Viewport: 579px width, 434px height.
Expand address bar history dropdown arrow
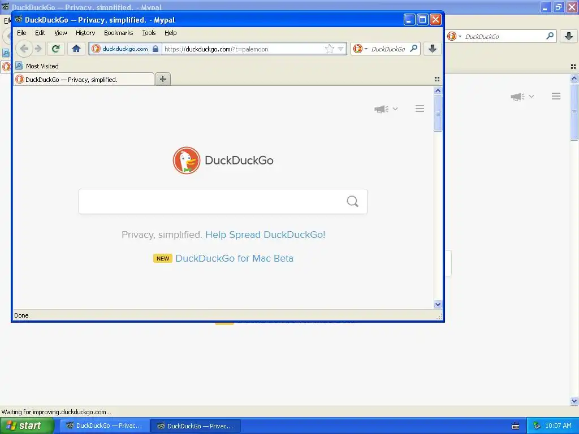[340, 49]
